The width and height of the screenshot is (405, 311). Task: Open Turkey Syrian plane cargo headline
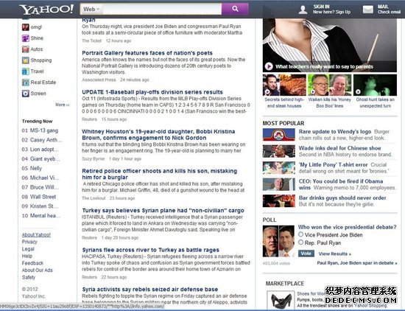(163, 211)
